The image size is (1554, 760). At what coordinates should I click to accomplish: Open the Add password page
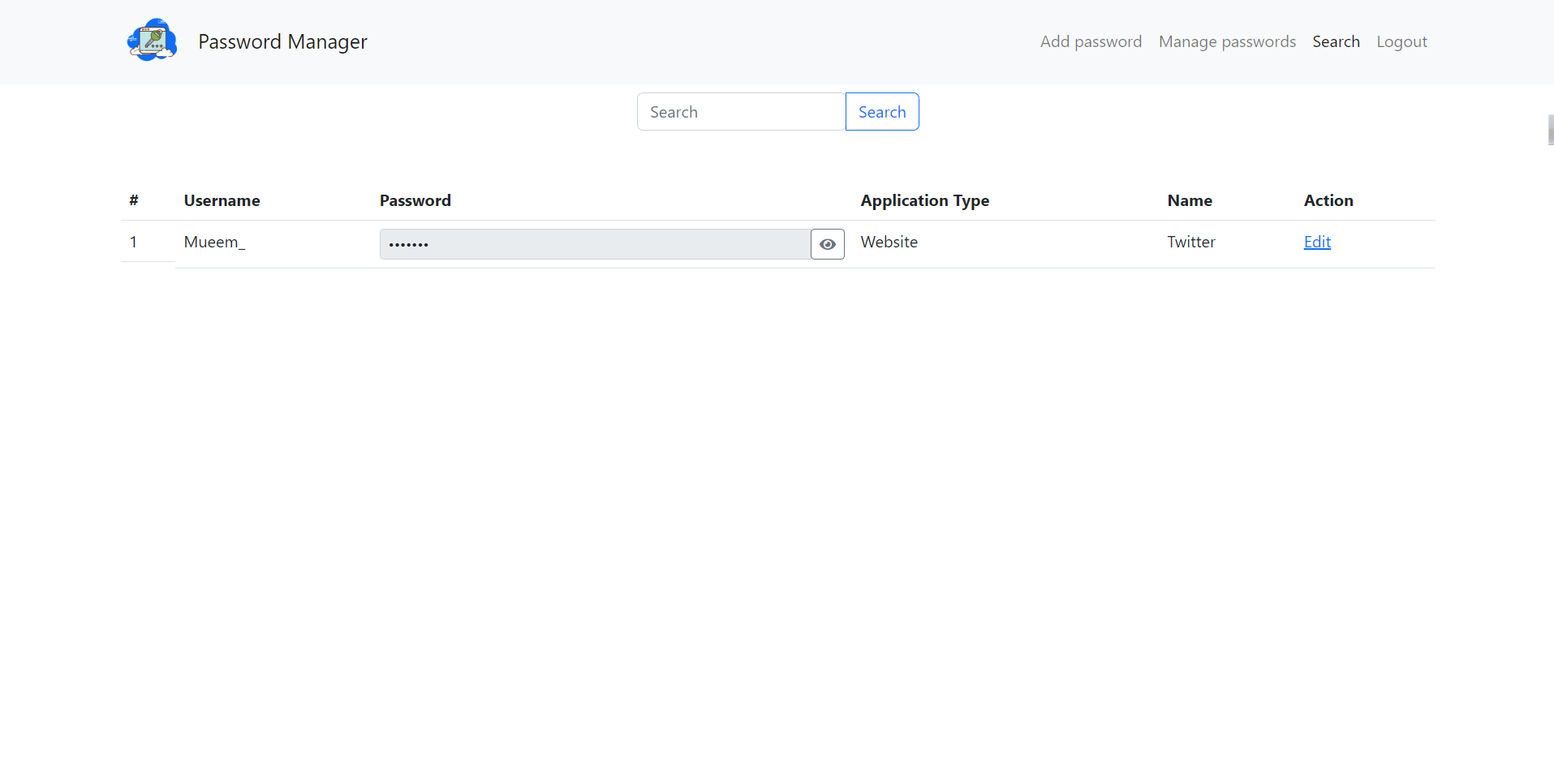click(1091, 41)
